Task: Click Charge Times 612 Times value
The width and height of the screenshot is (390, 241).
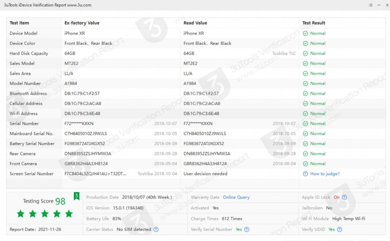Action: 232,219
